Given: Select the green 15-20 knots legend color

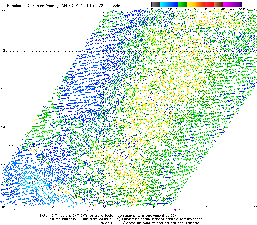Looking at the screenshot, I should (183, 4).
